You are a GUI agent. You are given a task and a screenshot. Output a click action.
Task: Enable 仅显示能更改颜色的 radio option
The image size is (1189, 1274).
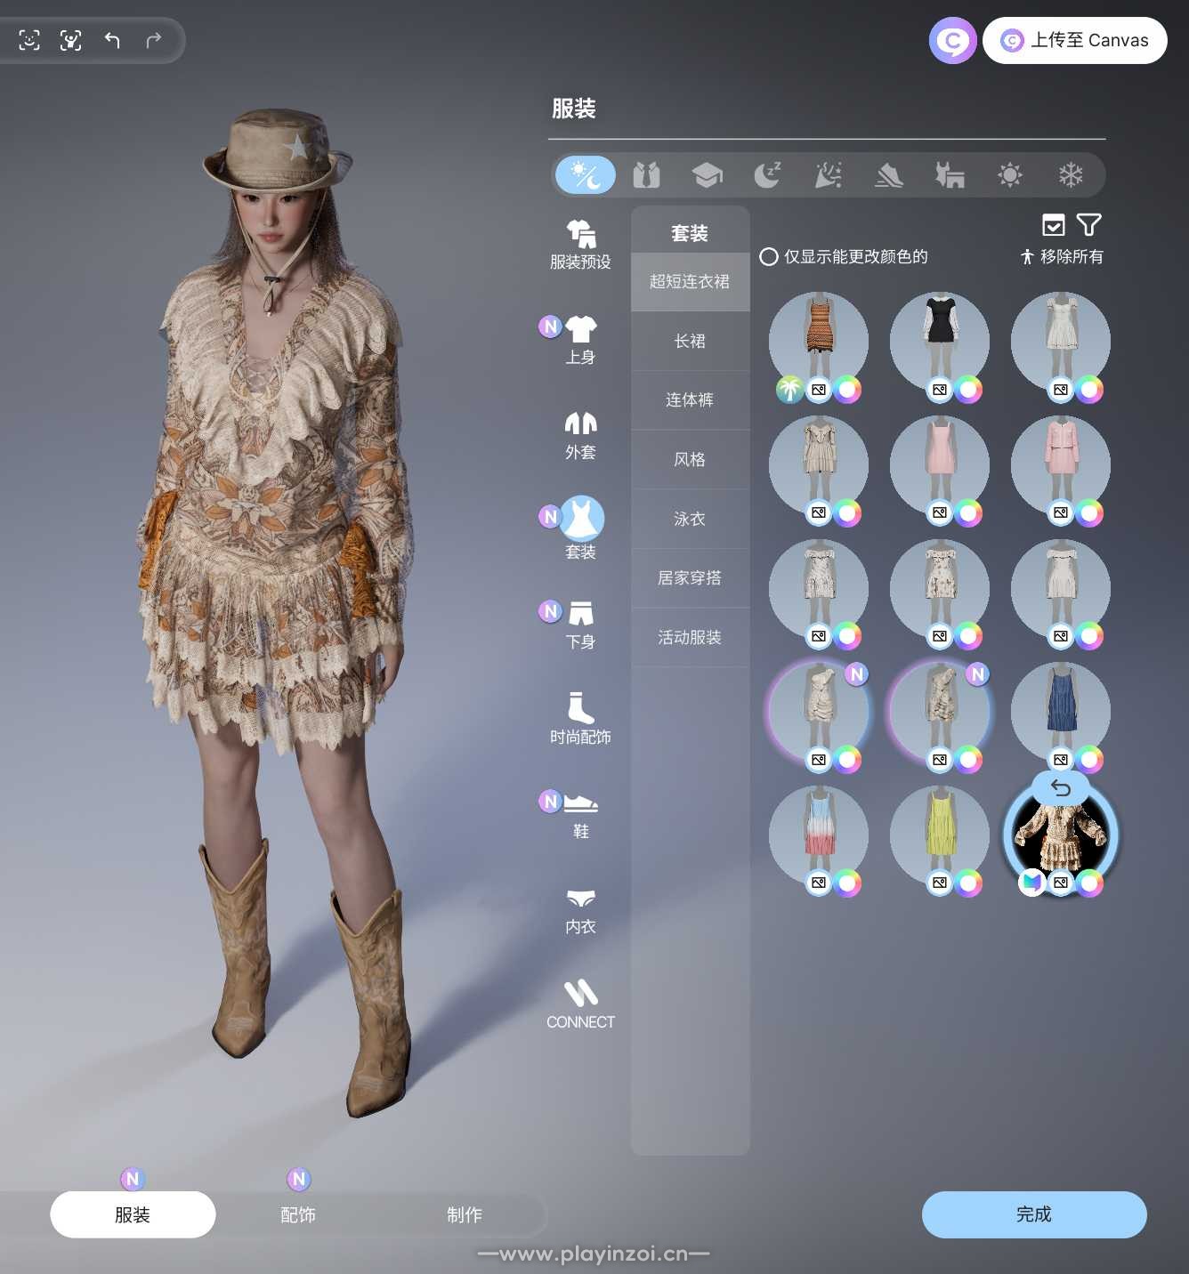point(769,257)
